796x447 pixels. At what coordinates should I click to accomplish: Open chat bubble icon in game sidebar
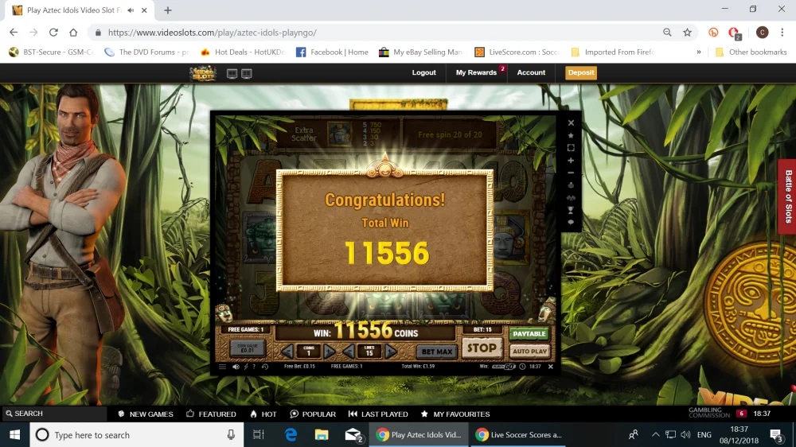[571, 222]
